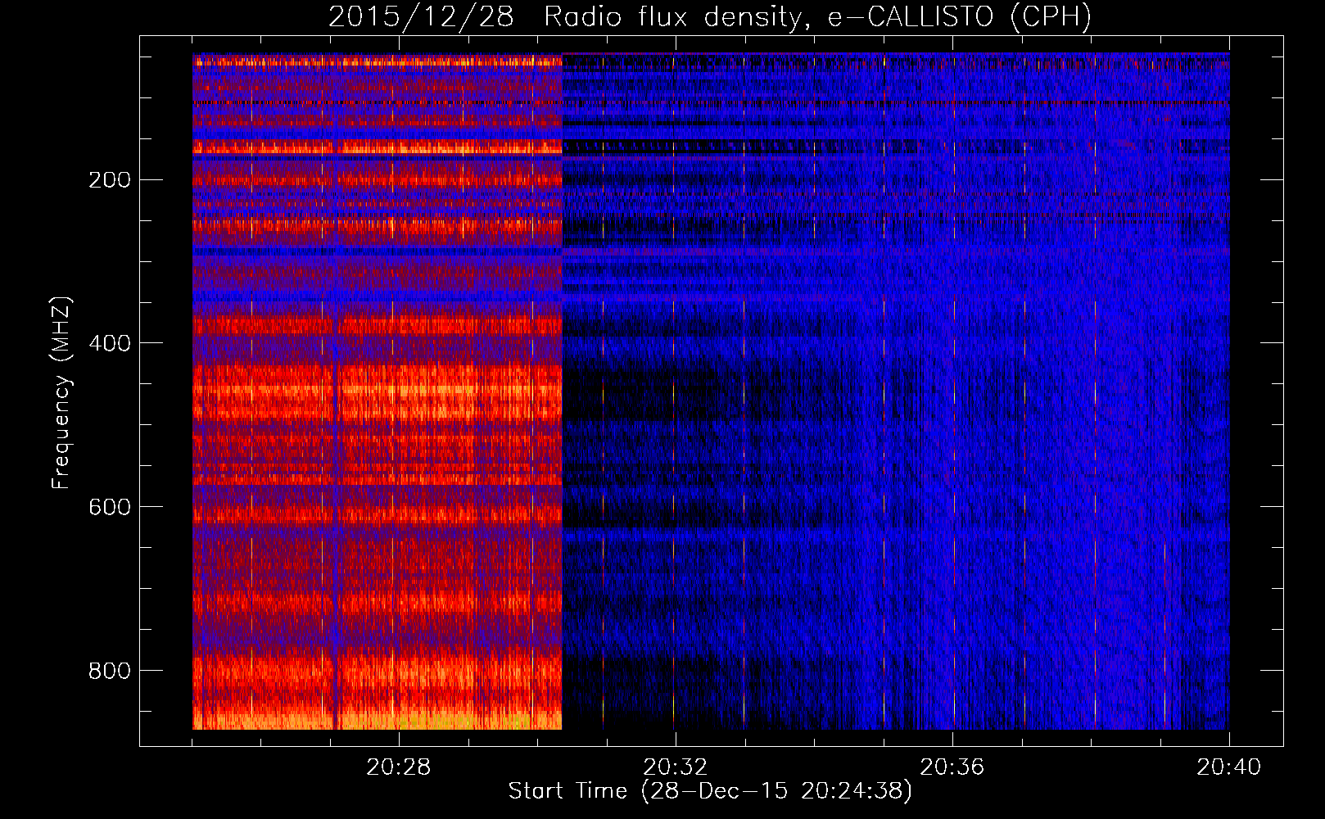Click the 20:32 time tick label
Screen dimensions: 1325x819
(676, 767)
